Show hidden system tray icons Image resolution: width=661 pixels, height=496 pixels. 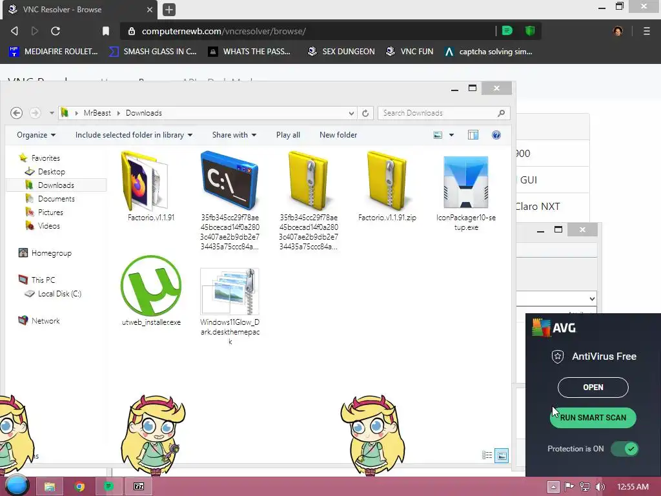[553, 487]
